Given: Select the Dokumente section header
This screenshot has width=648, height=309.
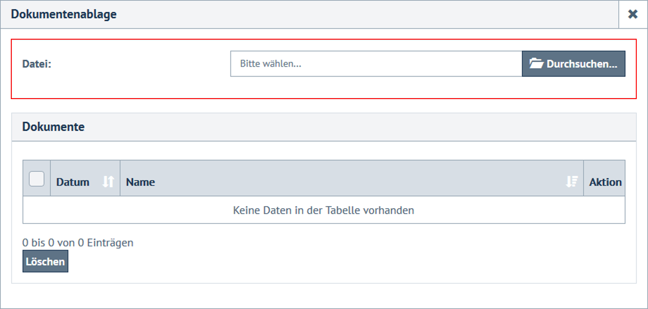Looking at the screenshot, I should [x=53, y=127].
